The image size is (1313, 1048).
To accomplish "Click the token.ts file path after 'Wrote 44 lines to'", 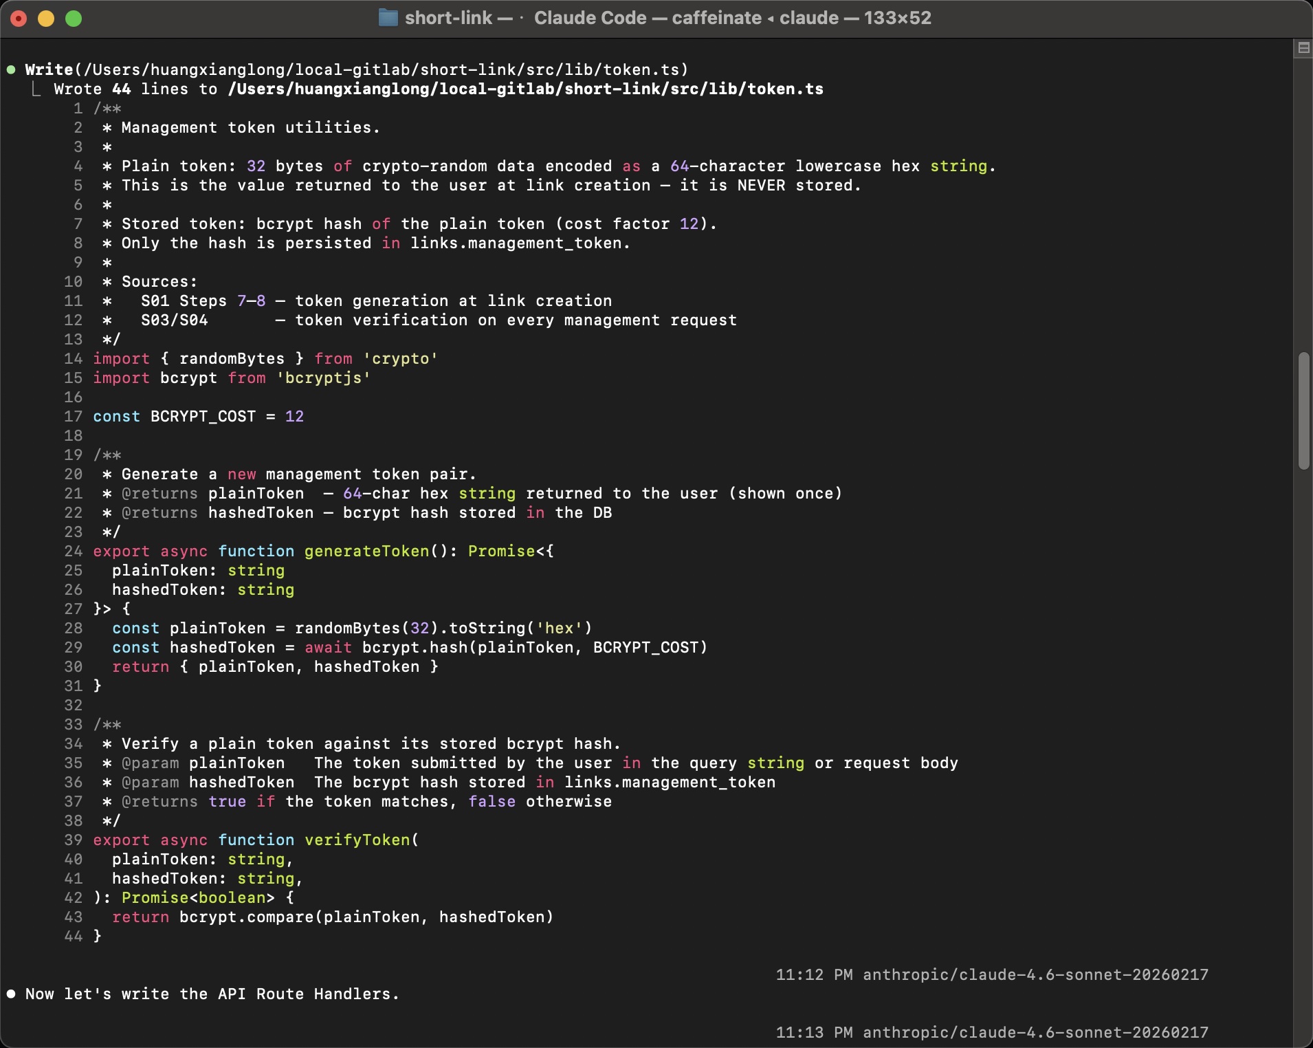I will [525, 89].
